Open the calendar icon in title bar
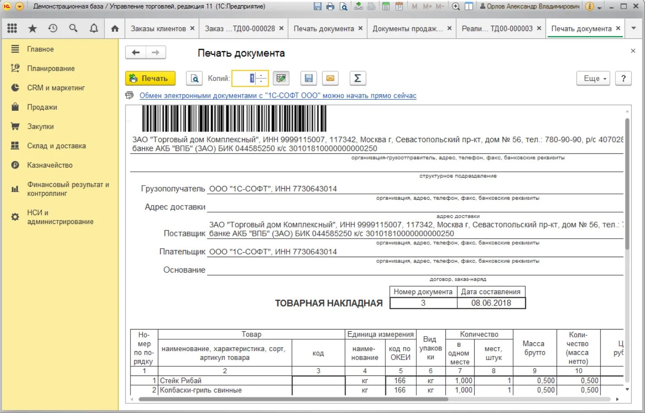This screenshot has height=413, width=645. (399, 6)
